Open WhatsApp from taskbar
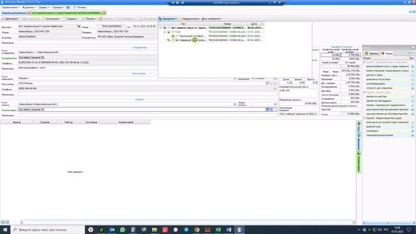 coord(123,229)
